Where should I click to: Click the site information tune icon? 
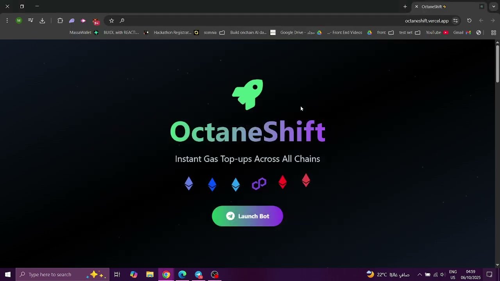[x=455, y=21]
